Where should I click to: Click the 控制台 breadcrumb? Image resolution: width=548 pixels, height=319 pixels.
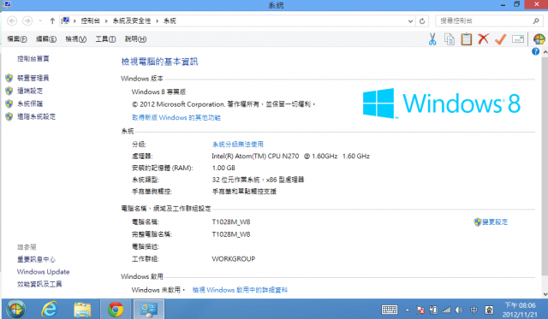(x=90, y=21)
